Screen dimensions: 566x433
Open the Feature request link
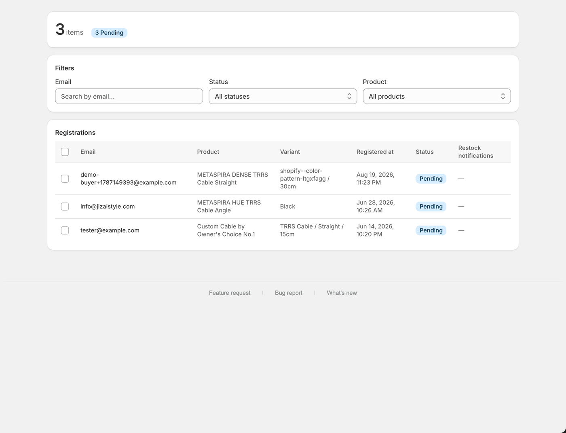click(230, 293)
